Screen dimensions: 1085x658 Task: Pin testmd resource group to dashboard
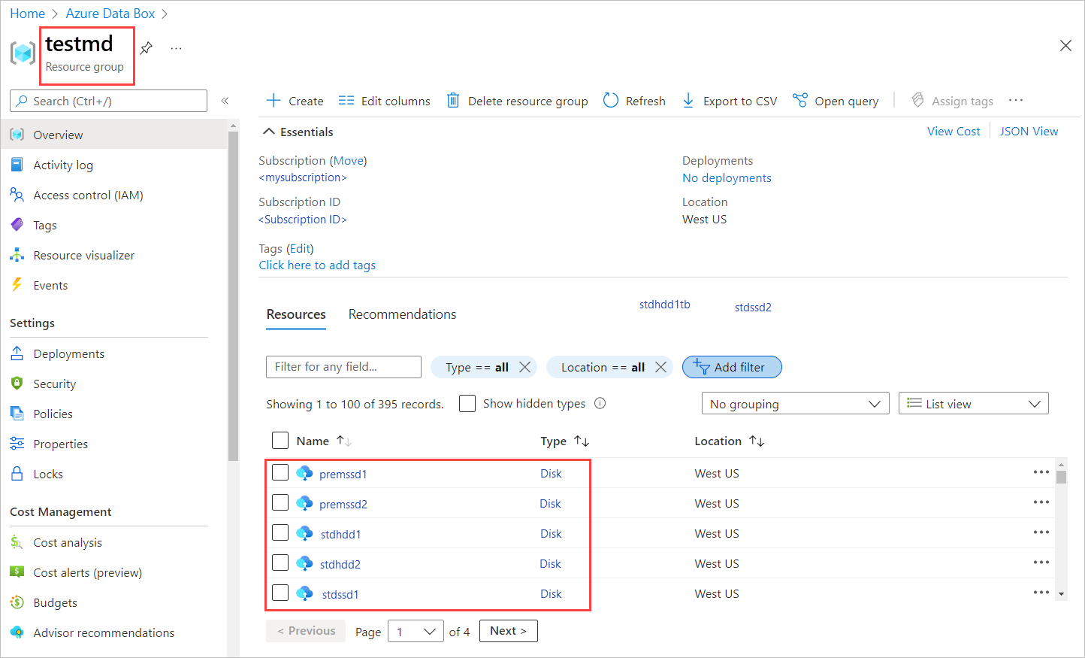[147, 47]
